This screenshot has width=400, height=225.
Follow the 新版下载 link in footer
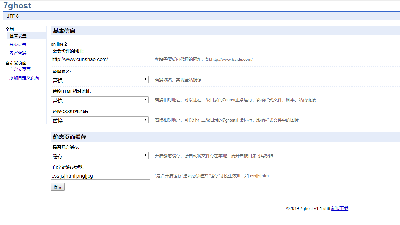[340, 209]
